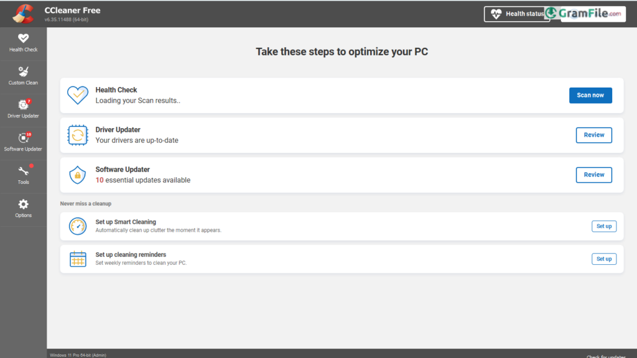Open the Options settings gear

(x=23, y=208)
